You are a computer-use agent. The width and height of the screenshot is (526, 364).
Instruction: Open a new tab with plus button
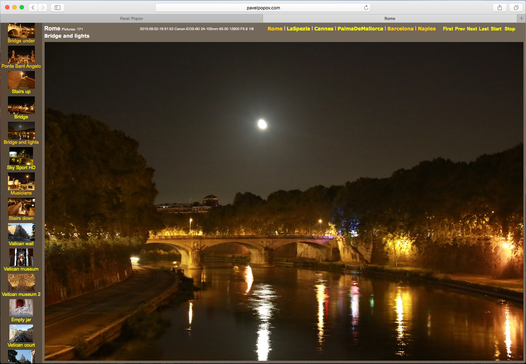coord(521,18)
